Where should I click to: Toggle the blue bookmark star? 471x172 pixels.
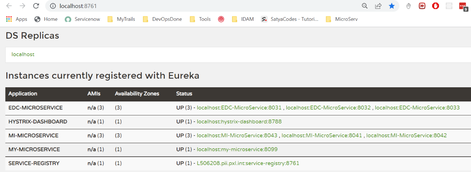(x=391, y=6)
